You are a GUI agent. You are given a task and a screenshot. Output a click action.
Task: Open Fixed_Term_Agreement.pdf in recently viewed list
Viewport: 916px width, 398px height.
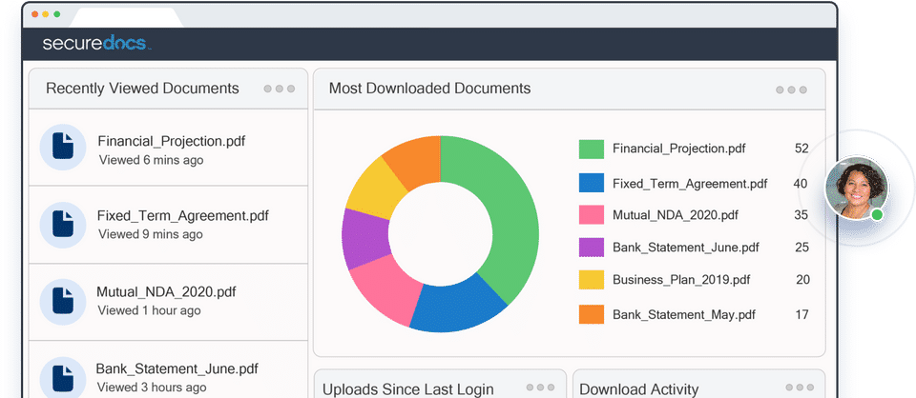pos(183,215)
